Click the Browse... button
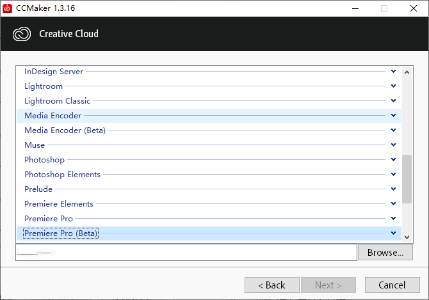The width and height of the screenshot is (429, 300). tap(385, 253)
